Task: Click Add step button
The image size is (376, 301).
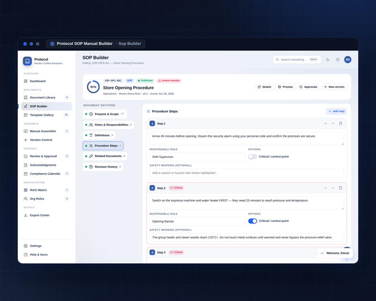Action: click(337, 111)
